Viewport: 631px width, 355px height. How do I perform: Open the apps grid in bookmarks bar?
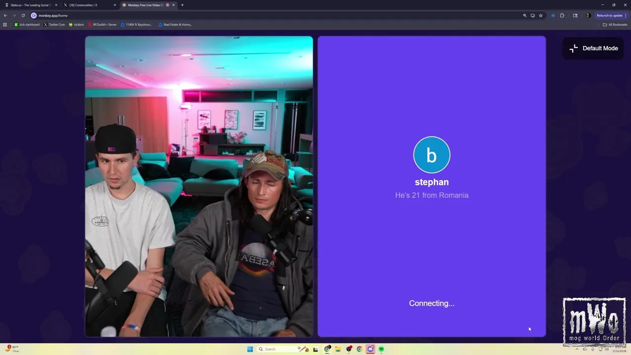pyautogui.click(x=5, y=25)
